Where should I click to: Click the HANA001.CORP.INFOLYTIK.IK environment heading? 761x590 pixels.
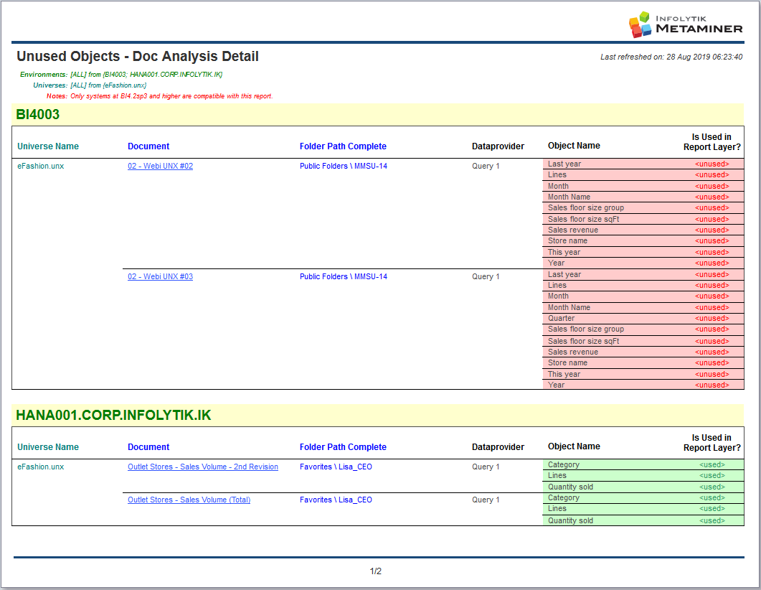(x=113, y=415)
